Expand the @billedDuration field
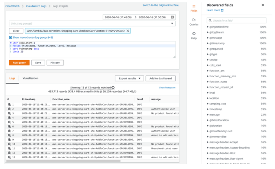The height and width of the screenshot is (169, 275). [x=208, y=120]
